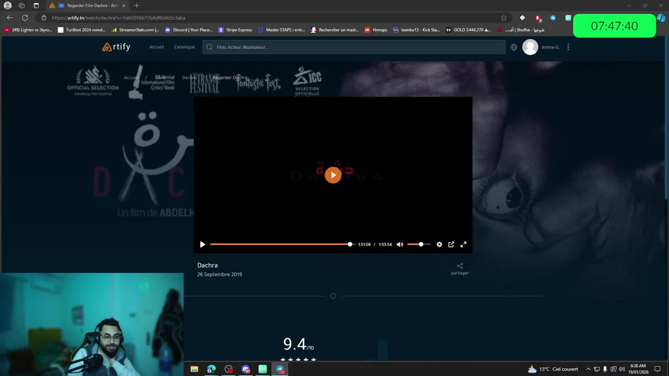Open the three-dot menu near Amine G.
Viewport: 669px width, 376px height.
click(x=568, y=47)
